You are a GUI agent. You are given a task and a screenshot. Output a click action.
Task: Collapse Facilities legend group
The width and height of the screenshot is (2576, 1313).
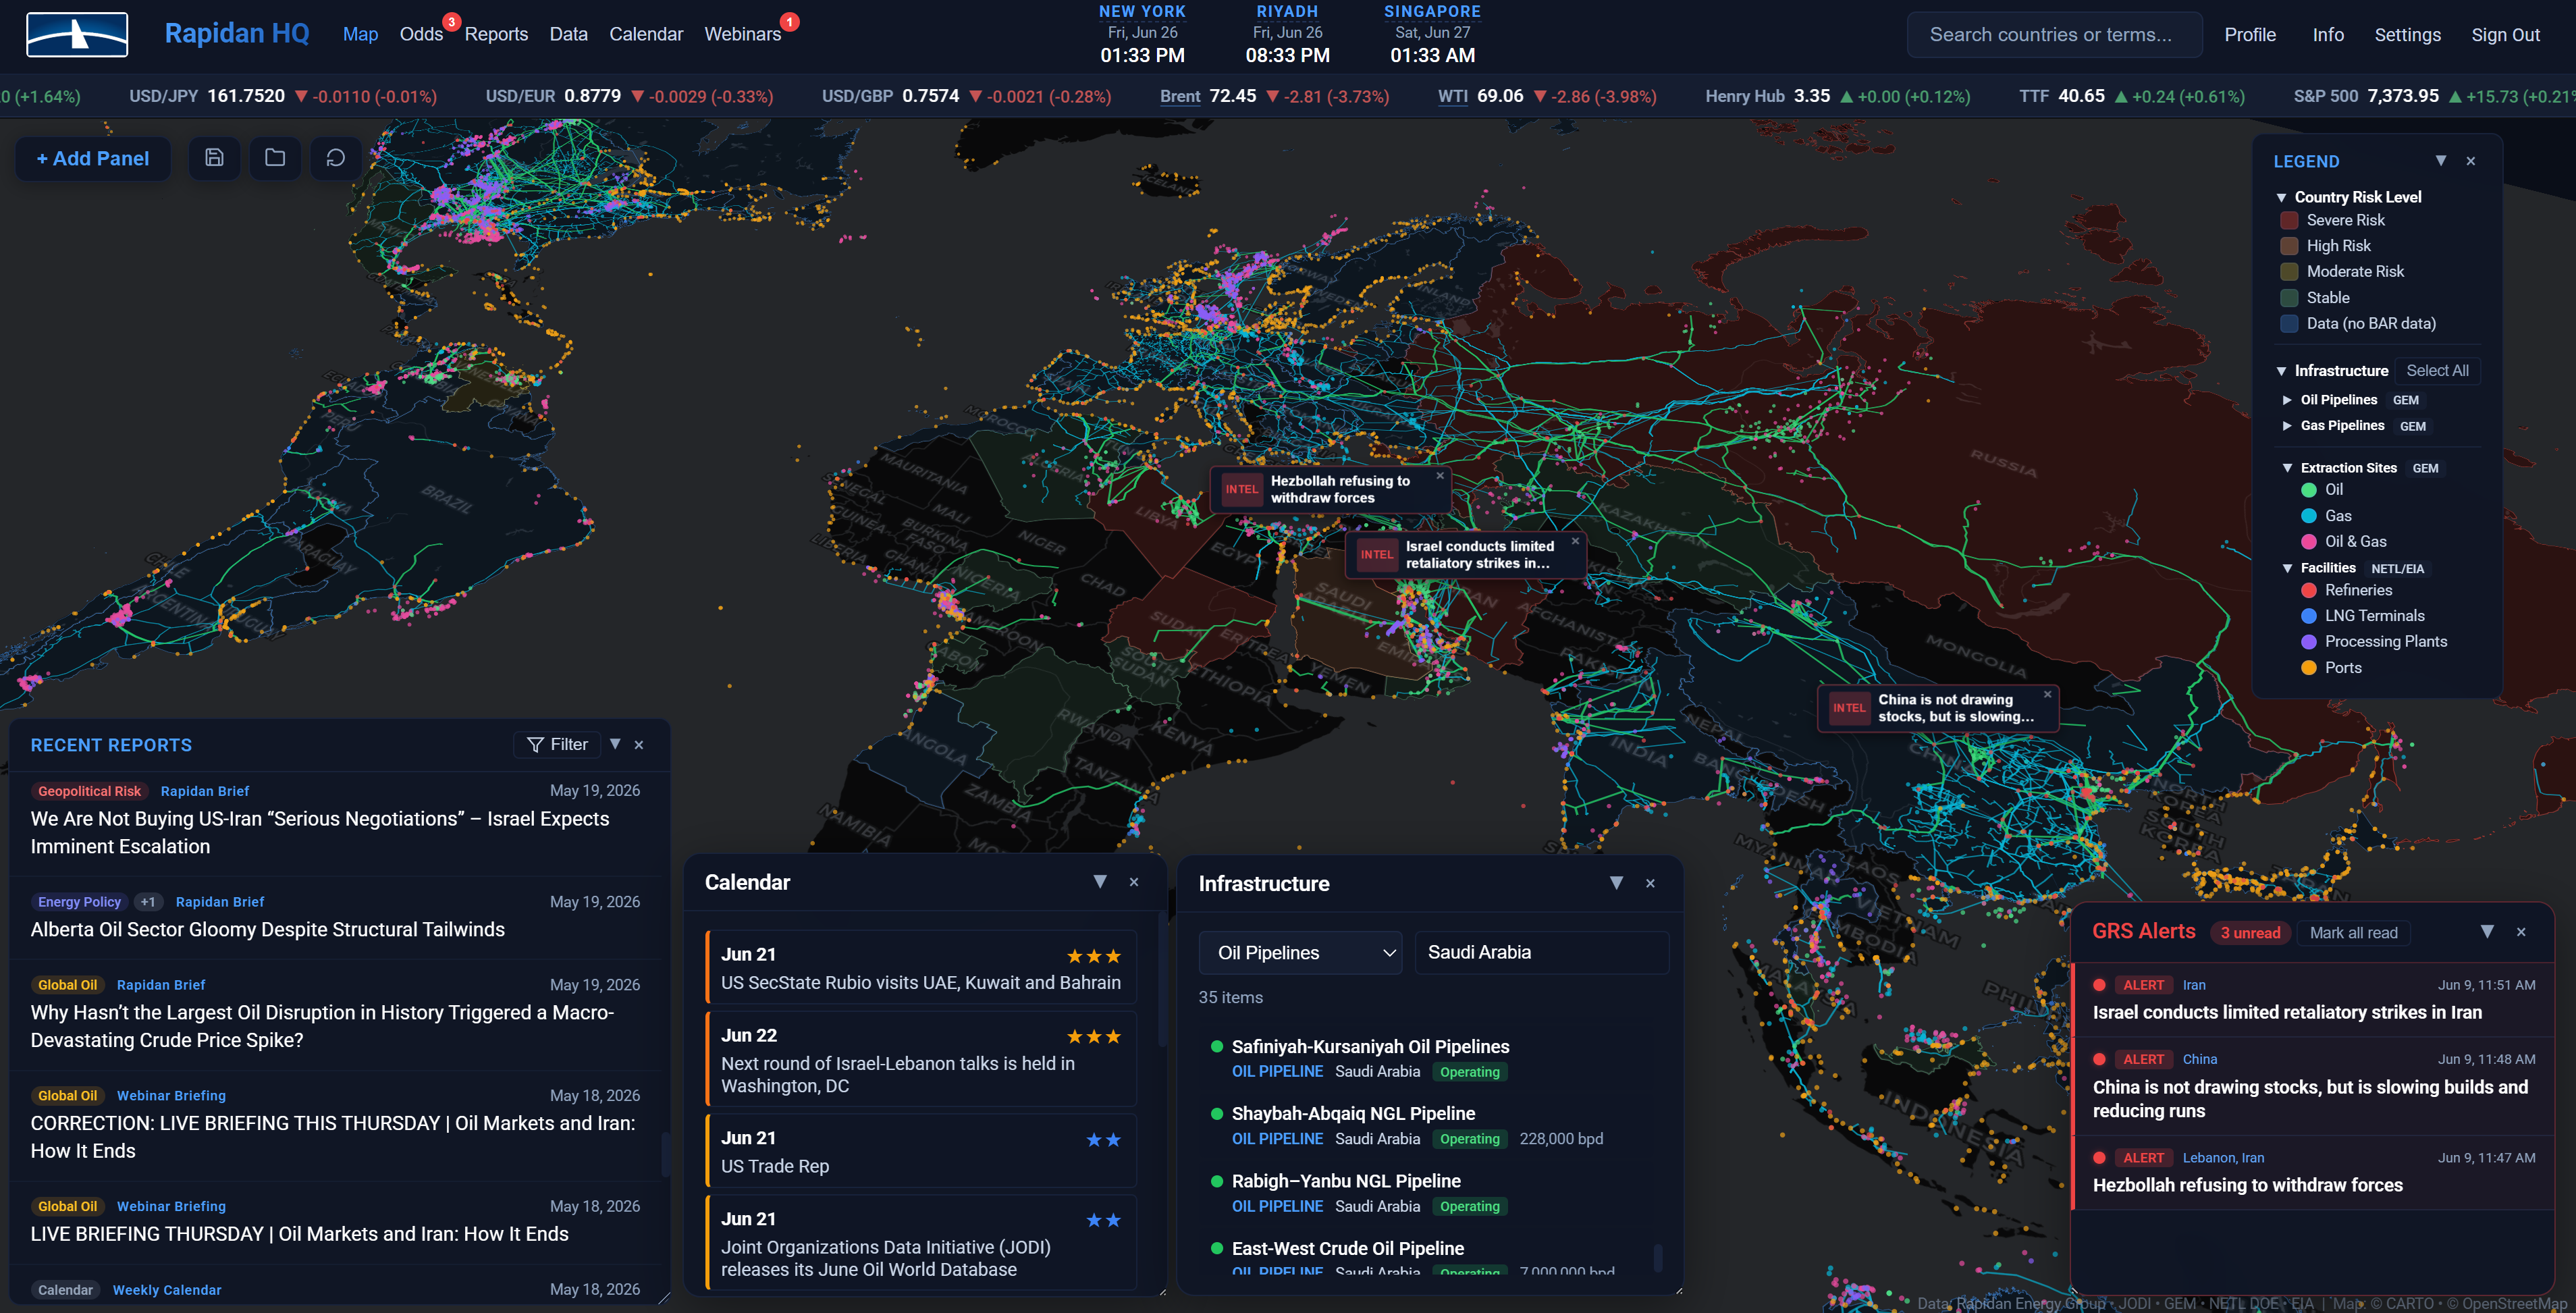(x=2287, y=568)
